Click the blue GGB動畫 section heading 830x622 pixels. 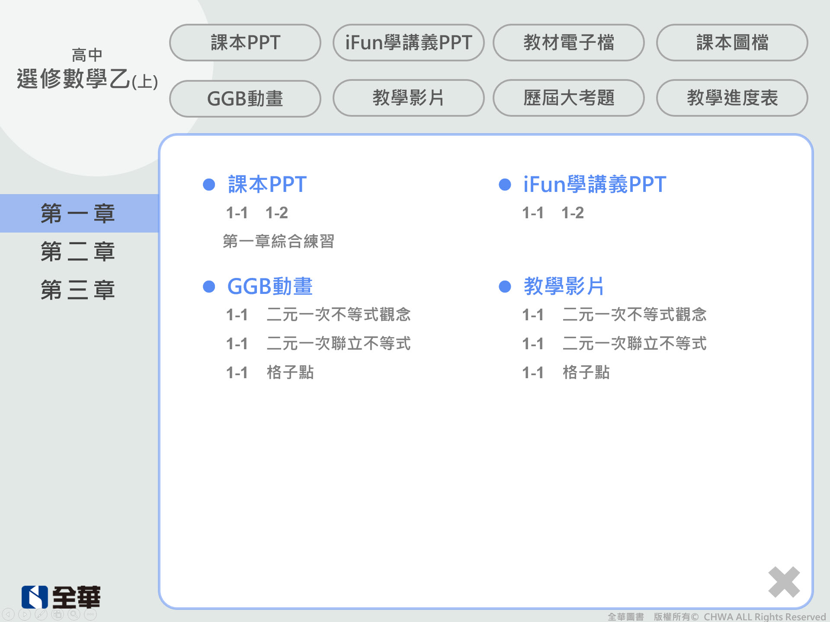(x=270, y=286)
